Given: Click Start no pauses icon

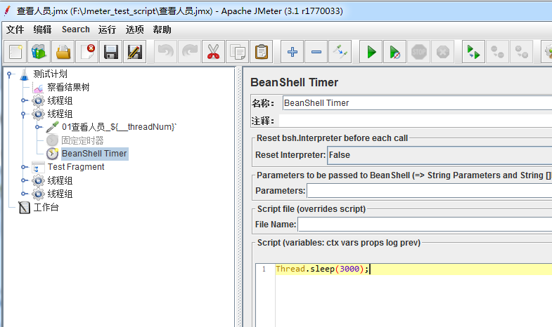Looking at the screenshot, I should click(x=395, y=52).
